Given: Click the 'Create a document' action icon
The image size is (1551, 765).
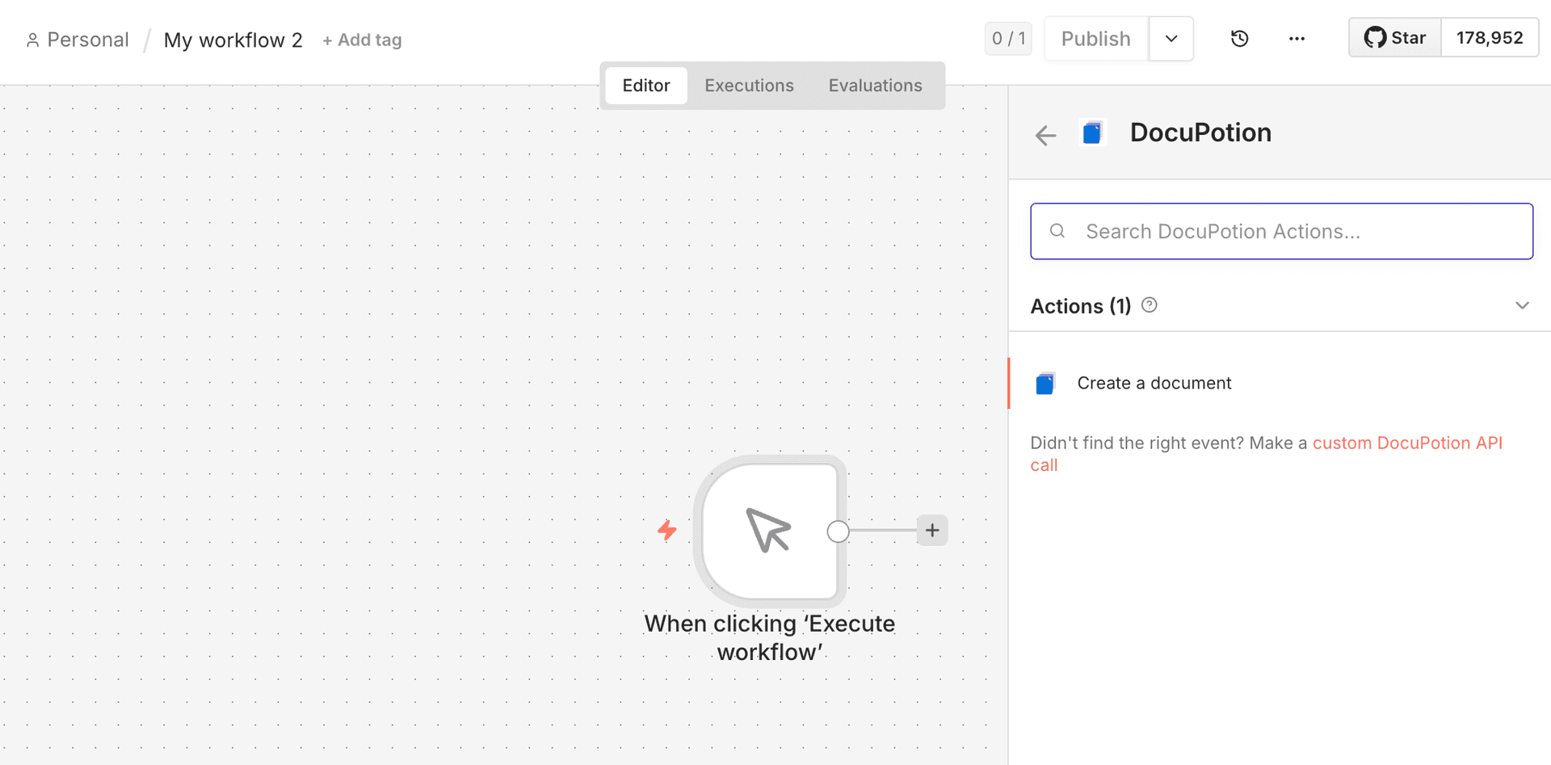Looking at the screenshot, I should [1045, 383].
